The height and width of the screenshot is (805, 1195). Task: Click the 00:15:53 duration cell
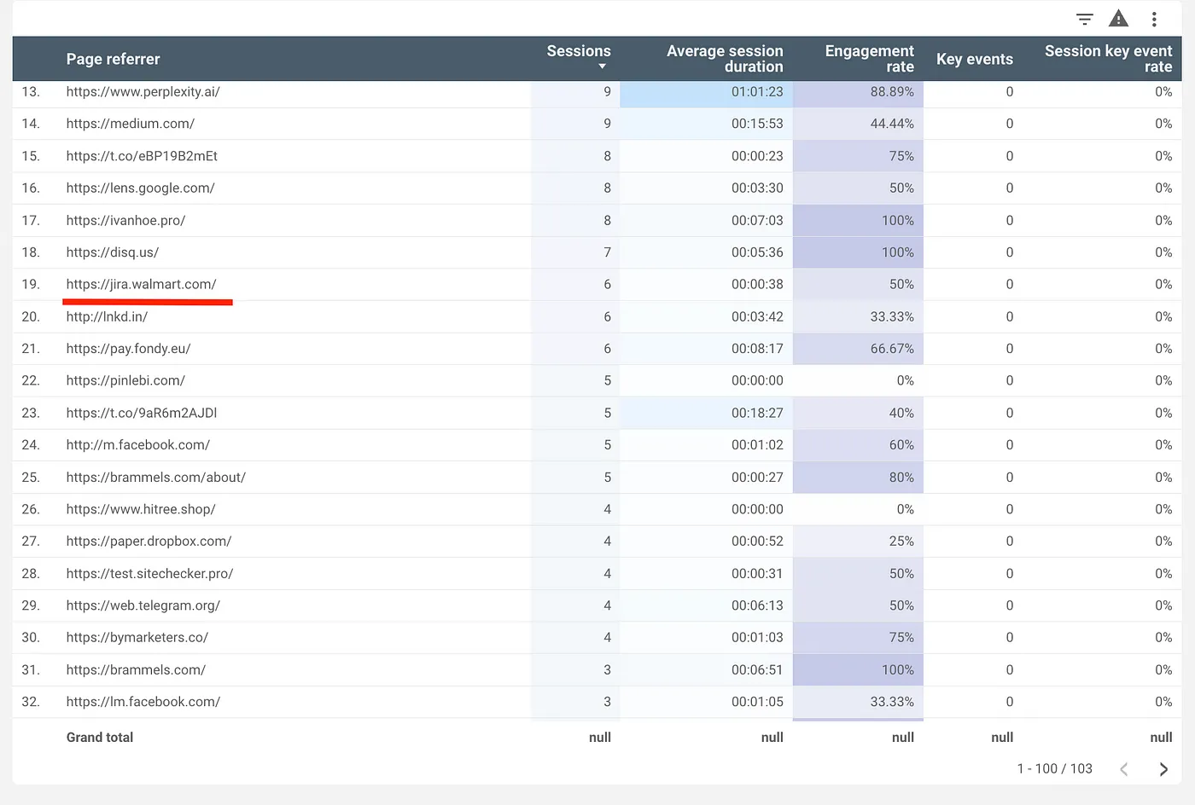click(706, 124)
